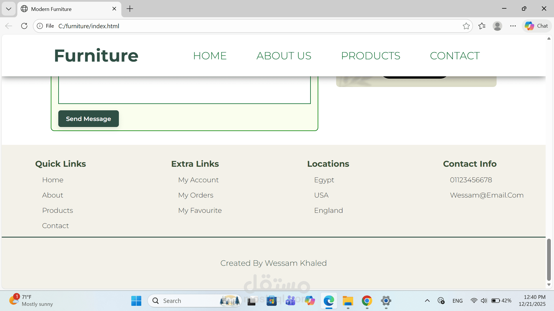554x311 pixels.
Task: Add page to favorites star icon
Action: click(x=466, y=26)
